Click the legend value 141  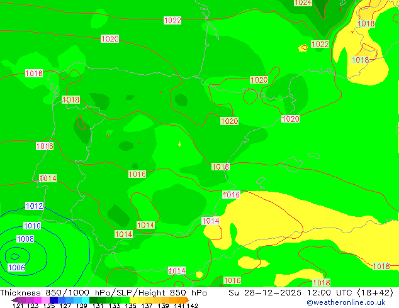(x=179, y=305)
